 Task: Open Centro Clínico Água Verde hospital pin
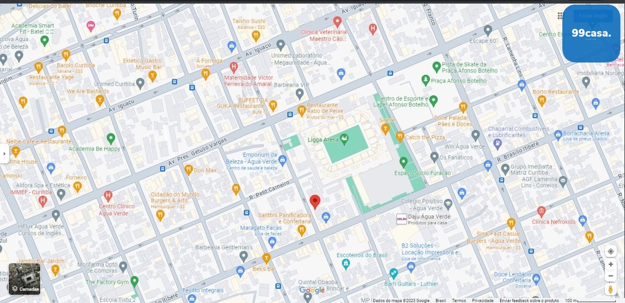tap(108, 196)
